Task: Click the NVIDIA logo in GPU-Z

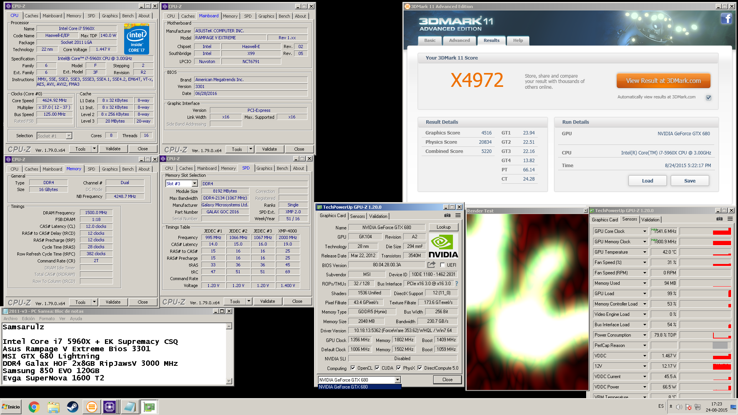Action: [x=443, y=246]
